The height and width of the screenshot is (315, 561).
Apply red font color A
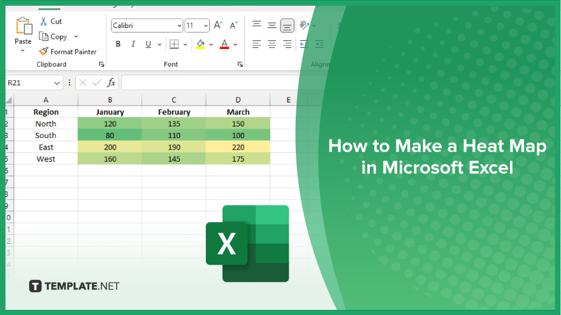point(224,44)
